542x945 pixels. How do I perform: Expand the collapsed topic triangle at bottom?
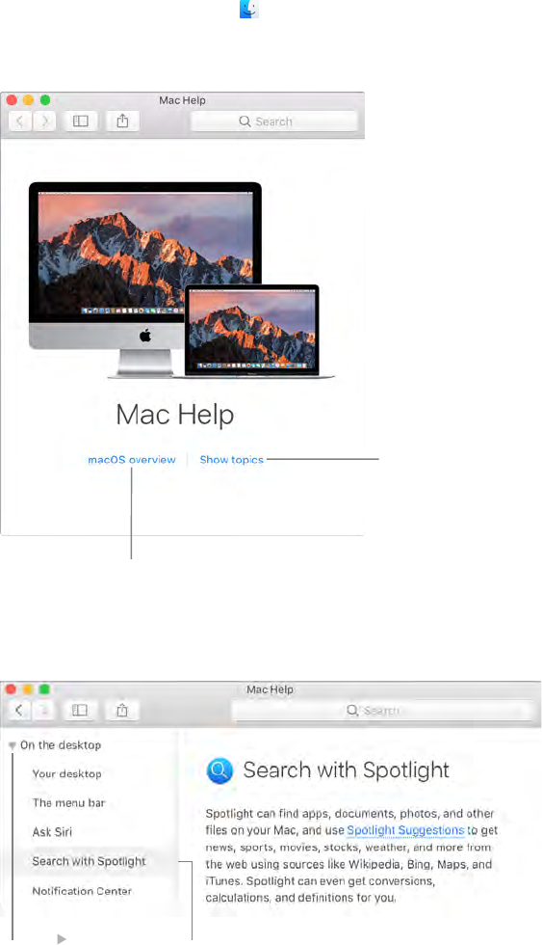[x=61, y=938]
